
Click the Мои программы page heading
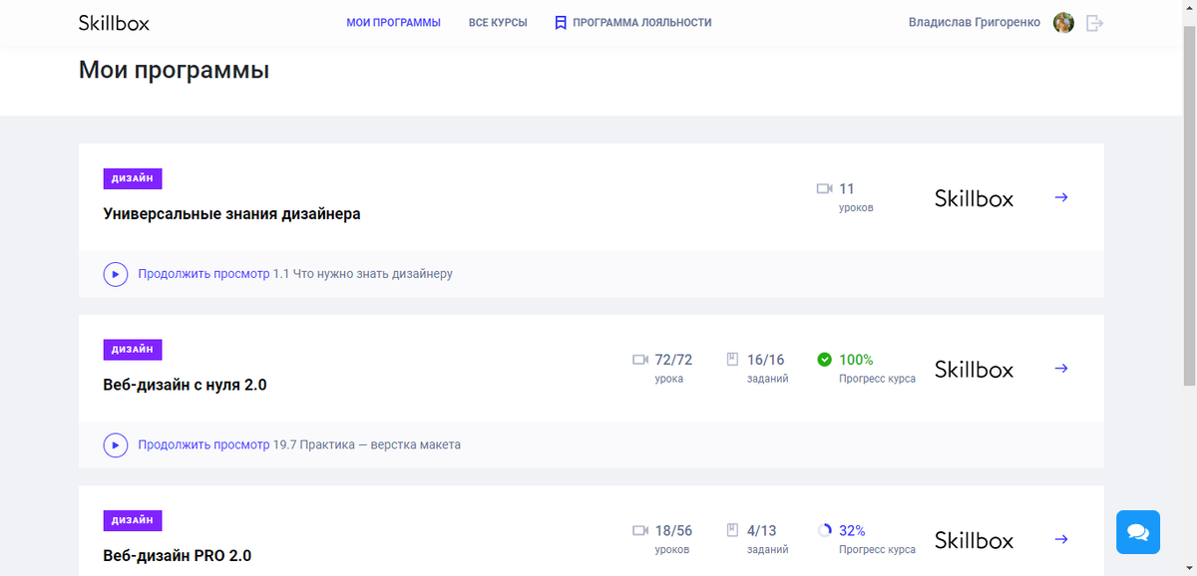click(174, 71)
